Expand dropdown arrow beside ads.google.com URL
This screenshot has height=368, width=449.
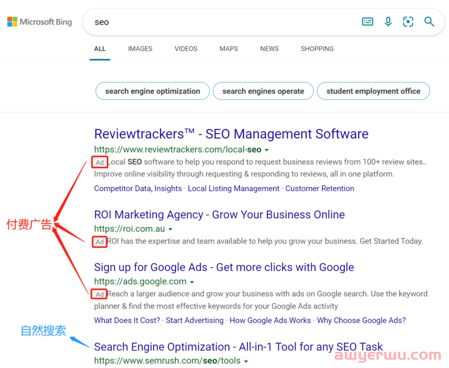tap(192, 282)
